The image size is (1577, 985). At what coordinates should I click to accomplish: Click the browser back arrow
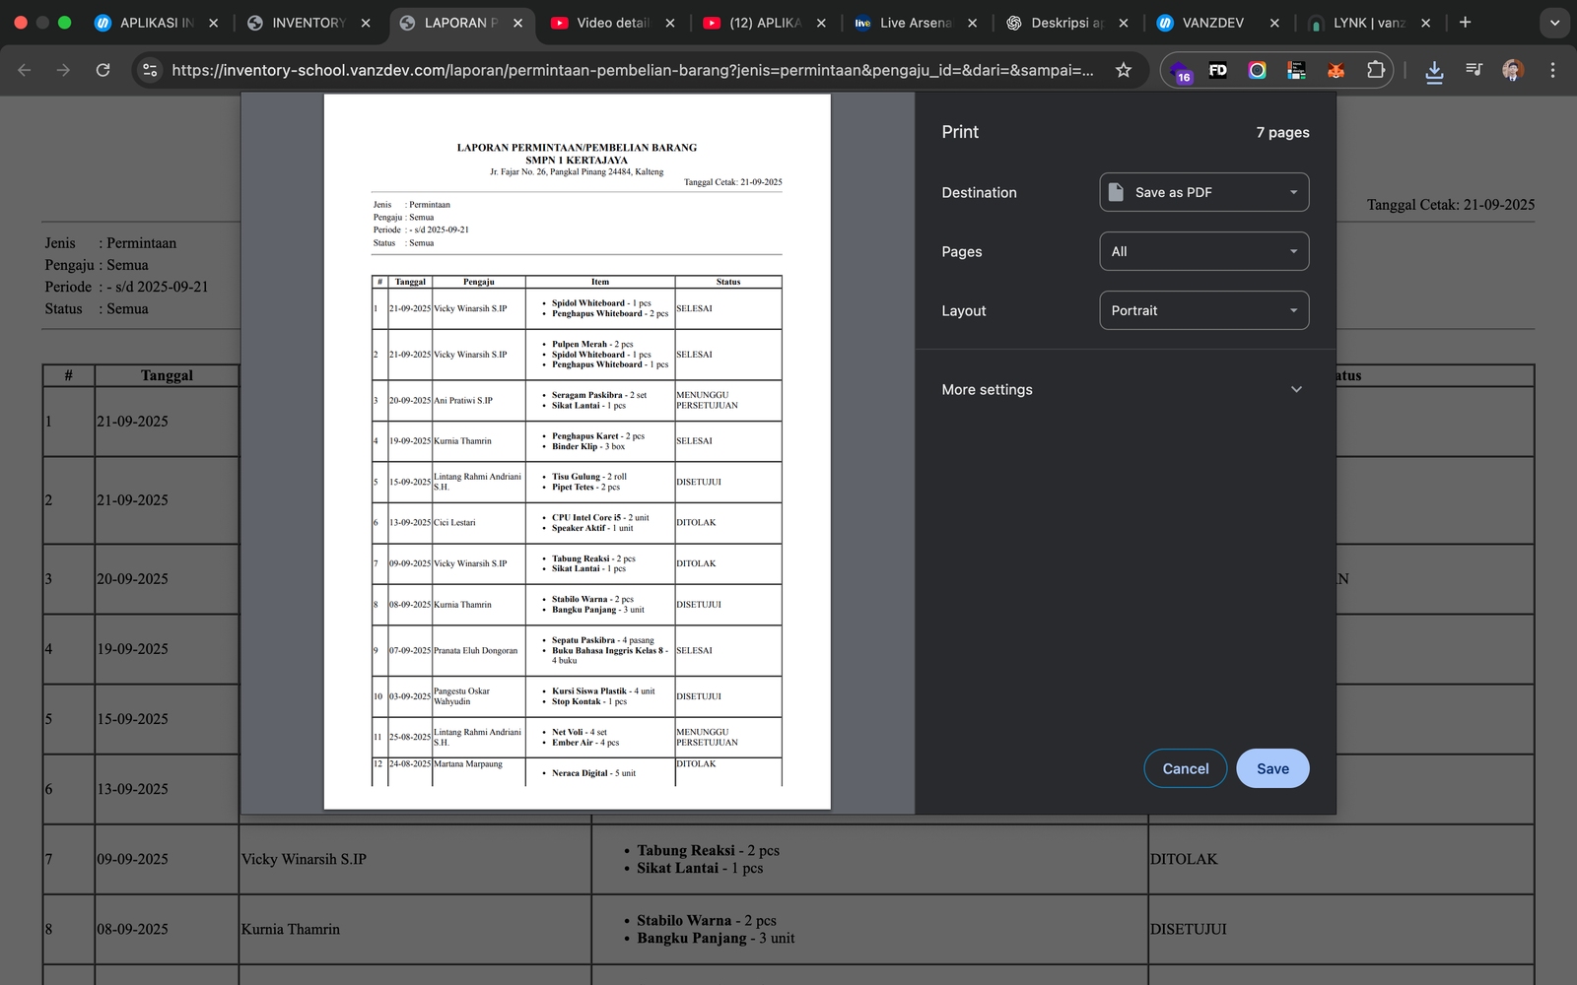(x=25, y=70)
